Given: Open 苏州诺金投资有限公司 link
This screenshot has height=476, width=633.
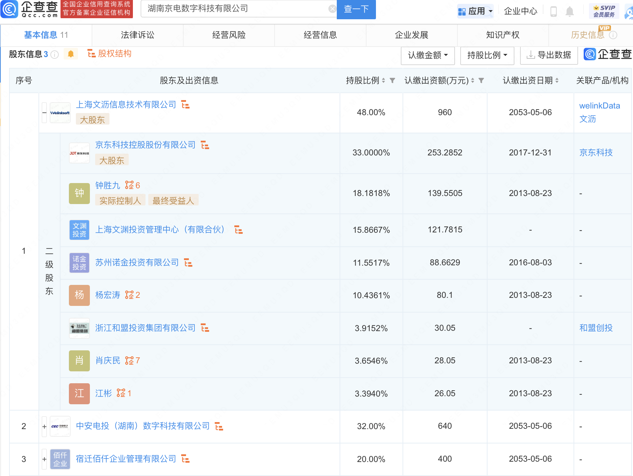Looking at the screenshot, I should (137, 262).
